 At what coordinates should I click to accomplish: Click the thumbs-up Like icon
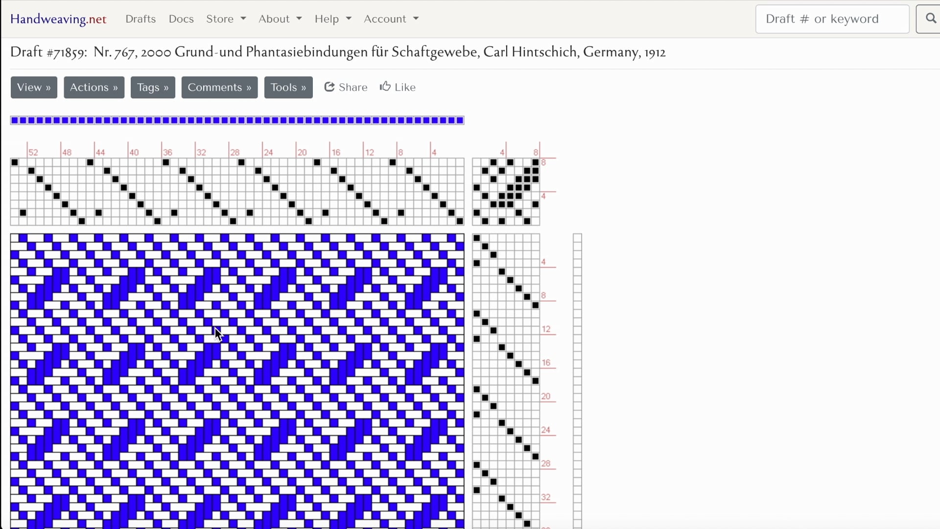(386, 86)
